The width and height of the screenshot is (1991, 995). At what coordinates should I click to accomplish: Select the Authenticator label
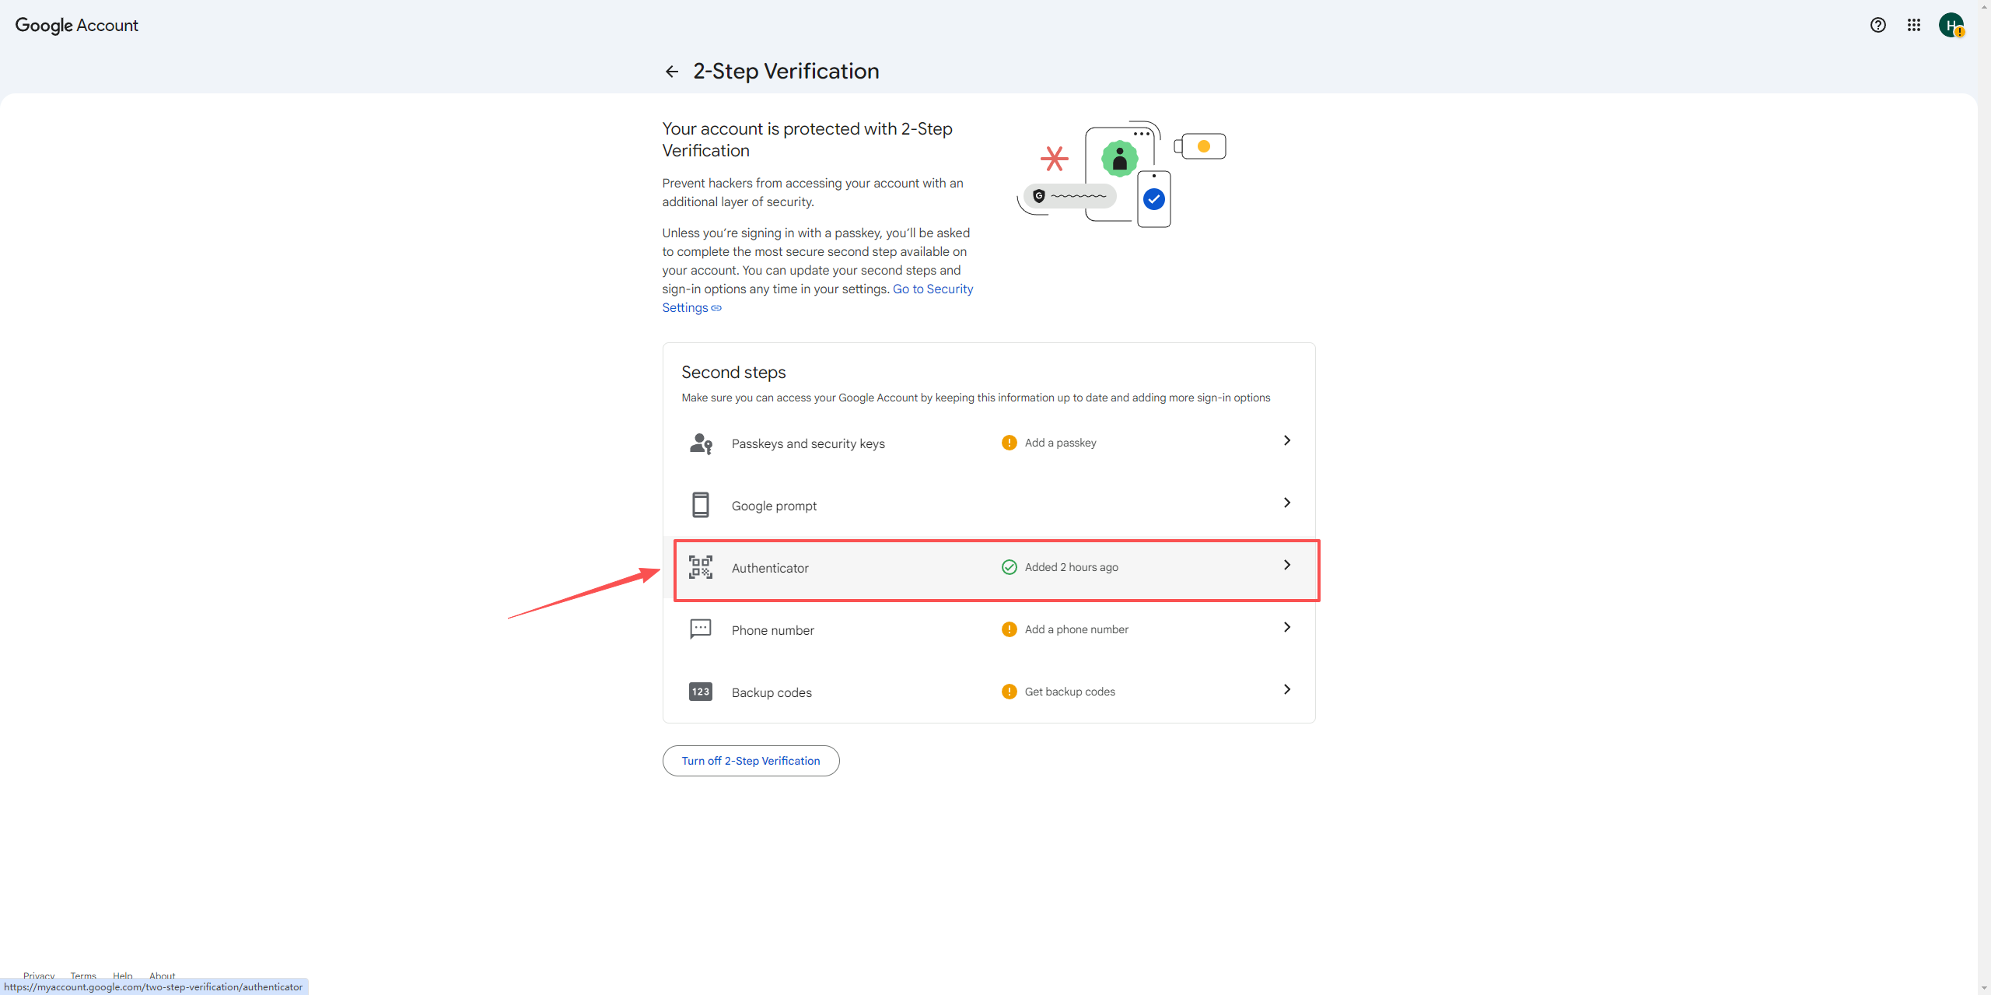pyautogui.click(x=770, y=568)
